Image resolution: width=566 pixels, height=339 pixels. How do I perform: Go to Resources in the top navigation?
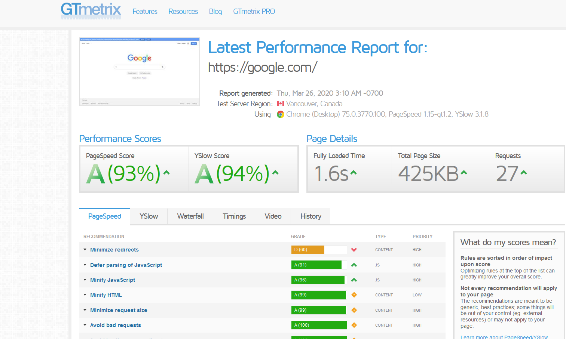tap(183, 12)
